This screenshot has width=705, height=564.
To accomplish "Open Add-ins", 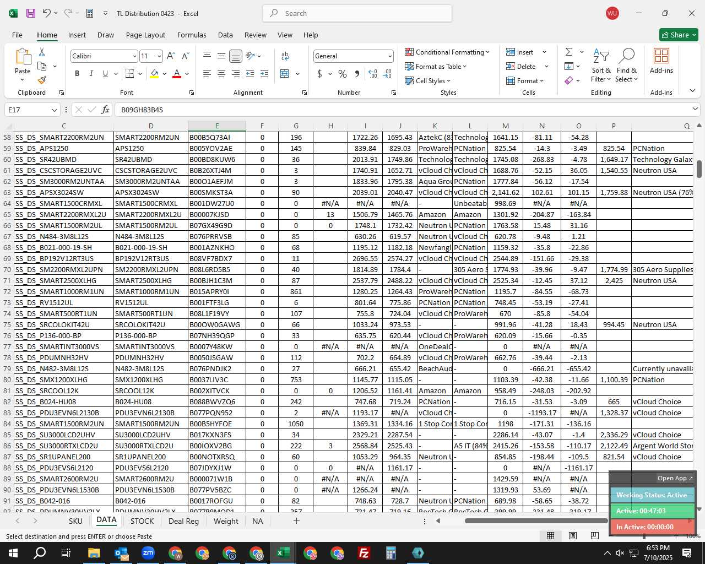I will (661, 61).
